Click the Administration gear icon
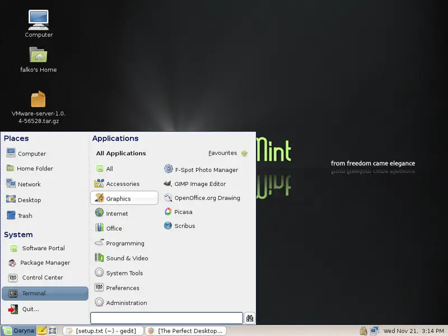The image size is (448, 336). [99, 302]
